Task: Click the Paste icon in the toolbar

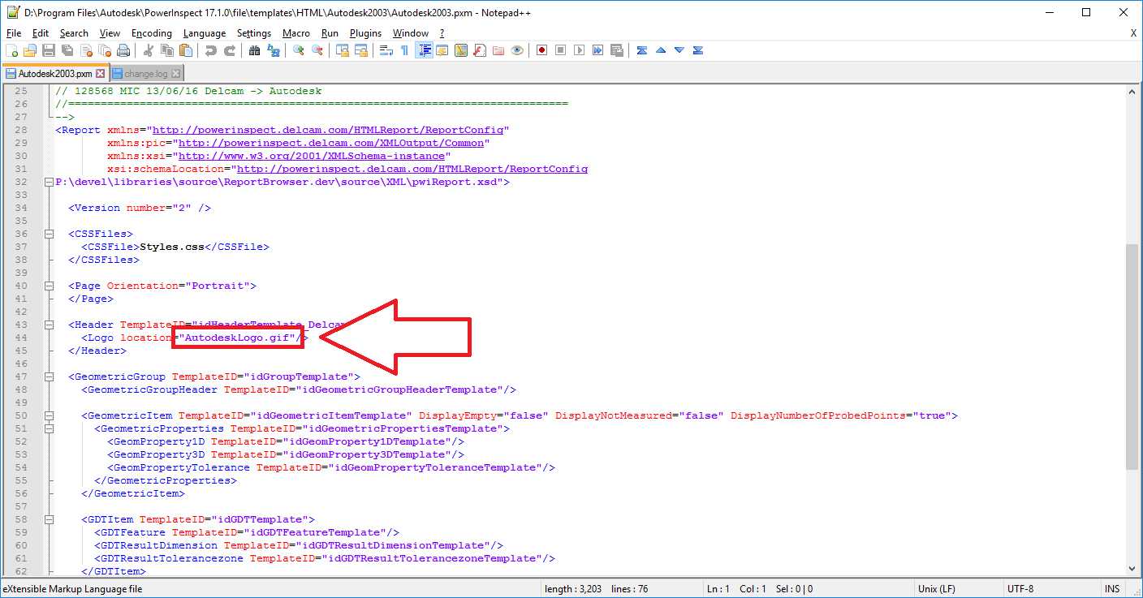Action: [x=186, y=50]
